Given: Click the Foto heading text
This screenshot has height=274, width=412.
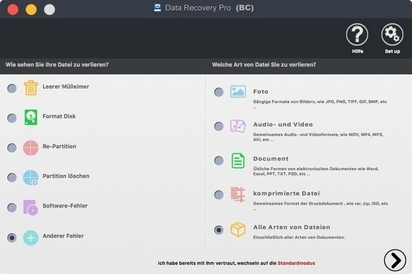Looking at the screenshot, I should click(261, 91).
